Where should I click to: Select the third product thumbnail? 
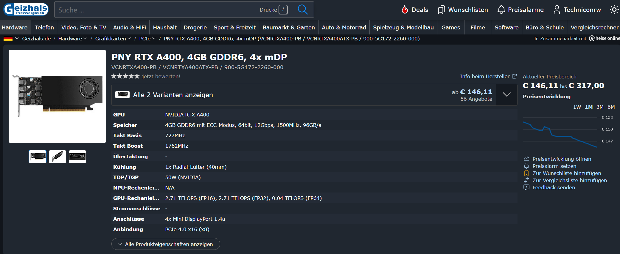coord(77,157)
